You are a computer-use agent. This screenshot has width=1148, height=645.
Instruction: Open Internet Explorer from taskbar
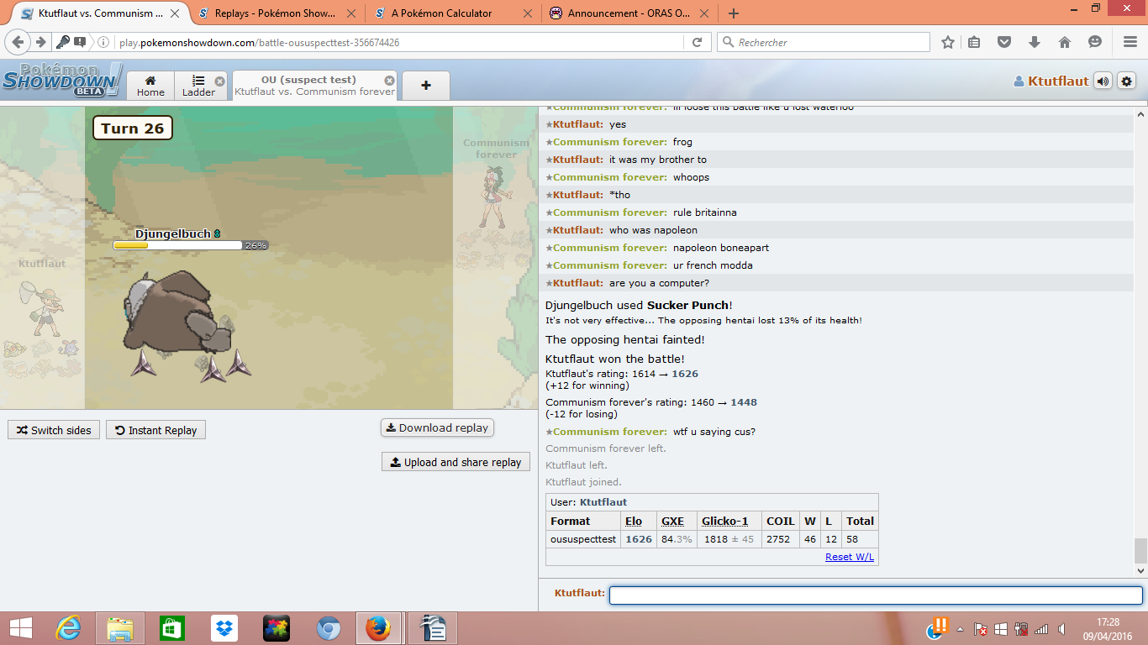coord(68,628)
